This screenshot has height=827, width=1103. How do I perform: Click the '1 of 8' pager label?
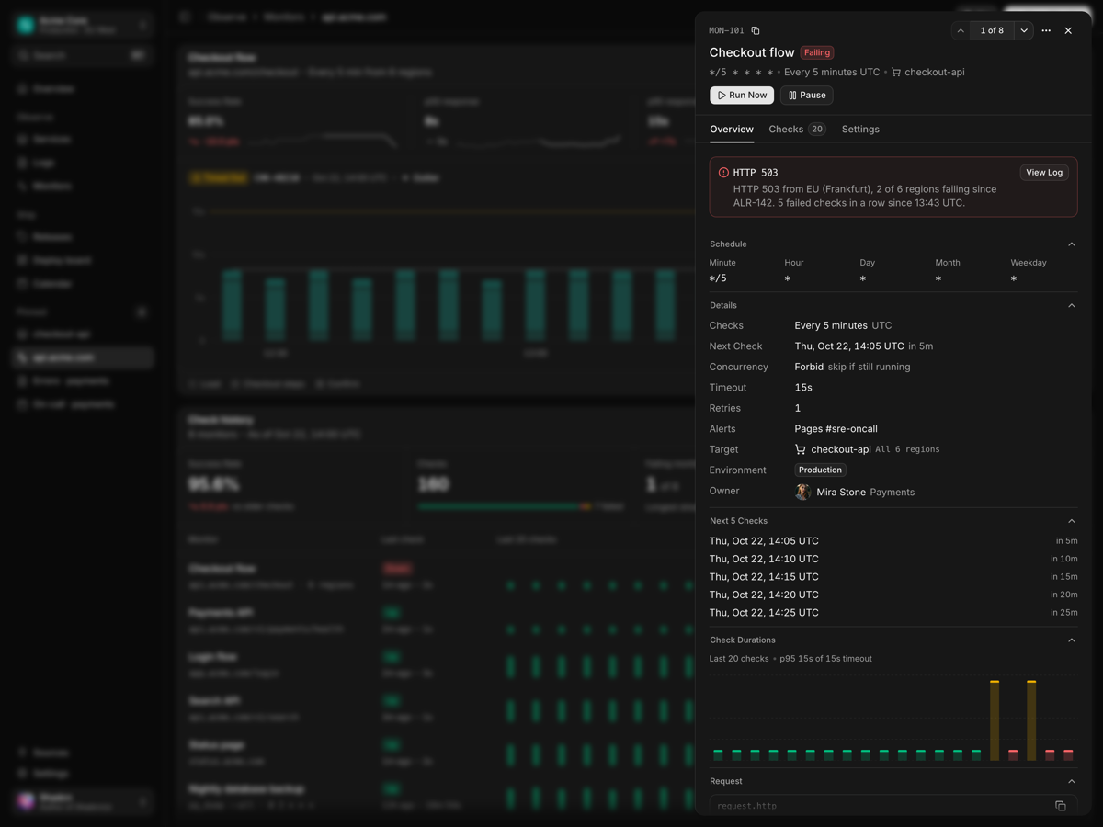point(992,30)
